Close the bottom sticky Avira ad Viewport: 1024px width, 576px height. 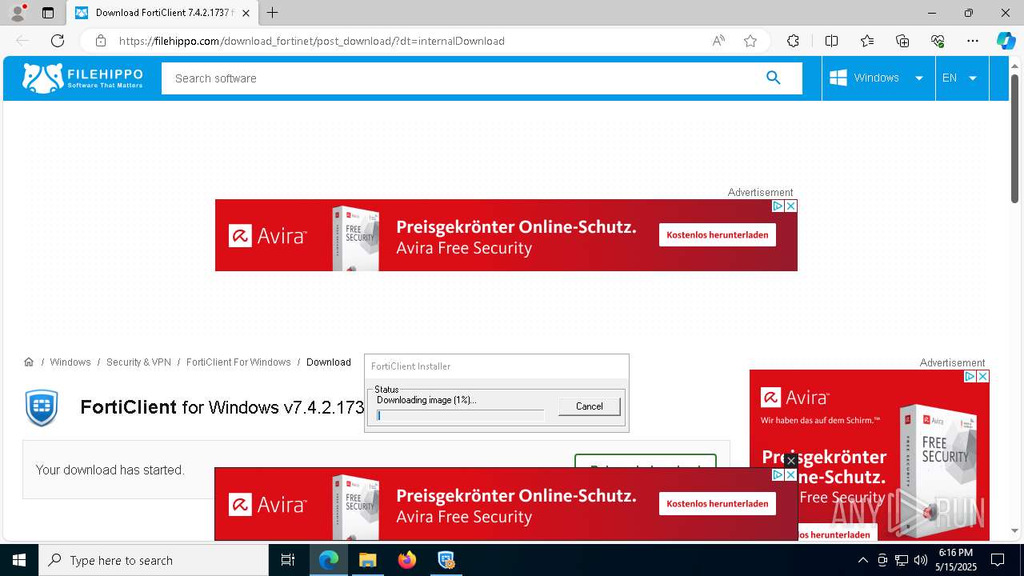[790, 461]
